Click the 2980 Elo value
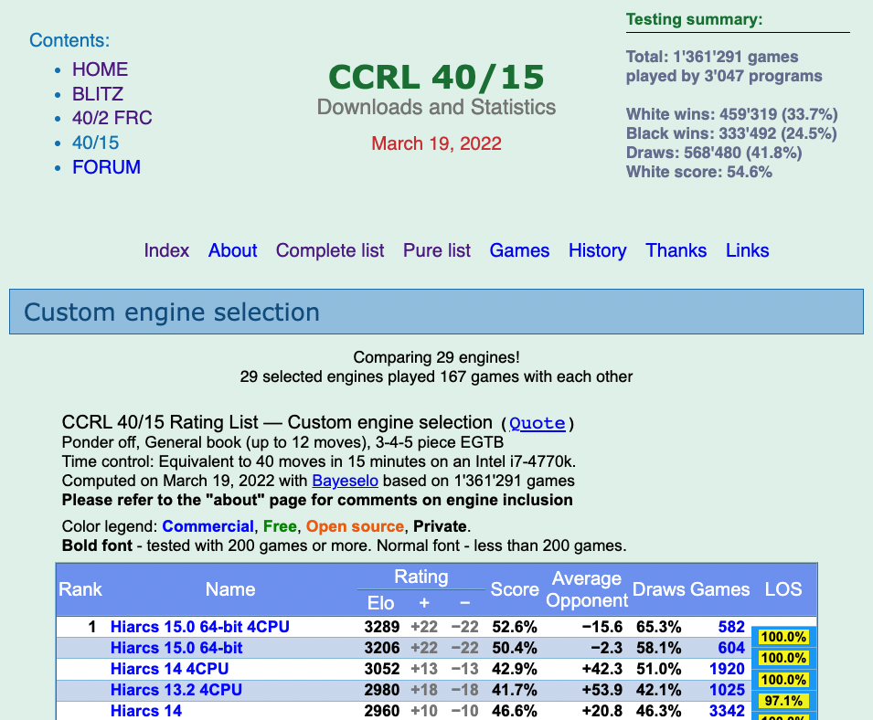Image resolution: width=873 pixels, height=720 pixels. pos(382,690)
